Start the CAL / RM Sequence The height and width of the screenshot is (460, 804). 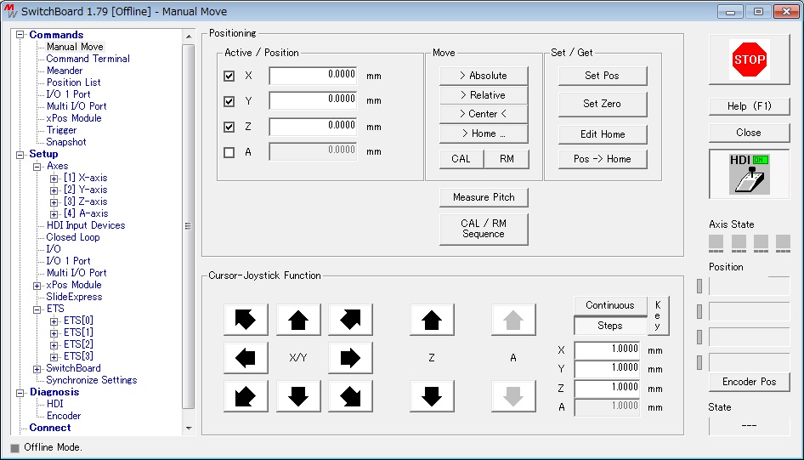click(484, 229)
